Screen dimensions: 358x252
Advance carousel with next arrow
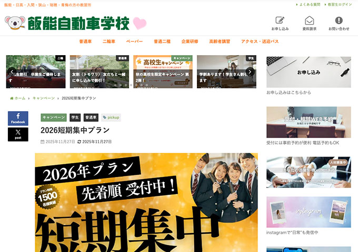(250, 72)
